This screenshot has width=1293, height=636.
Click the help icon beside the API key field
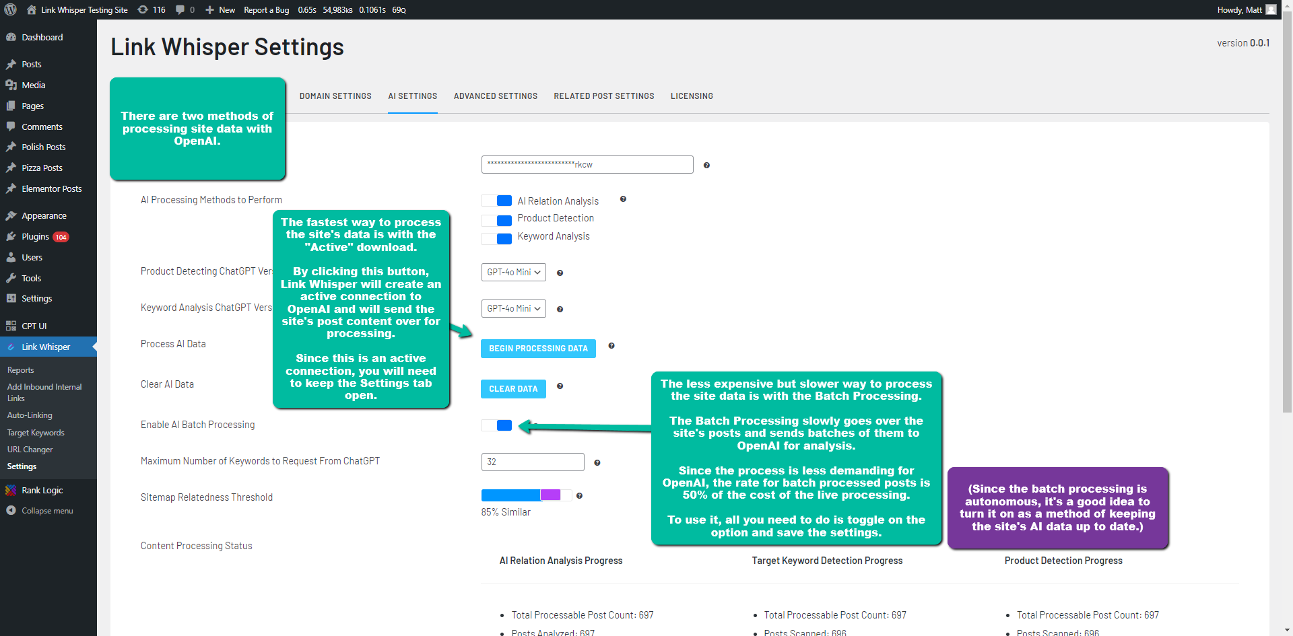coord(706,165)
